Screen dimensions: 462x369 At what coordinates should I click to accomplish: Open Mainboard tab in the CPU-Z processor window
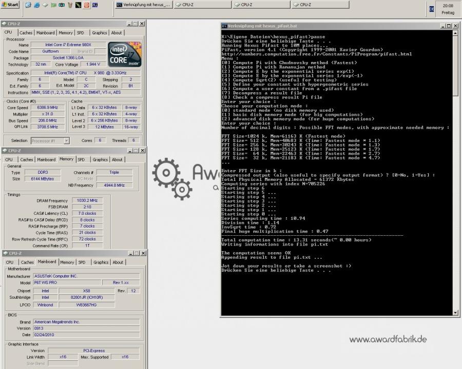click(45, 33)
